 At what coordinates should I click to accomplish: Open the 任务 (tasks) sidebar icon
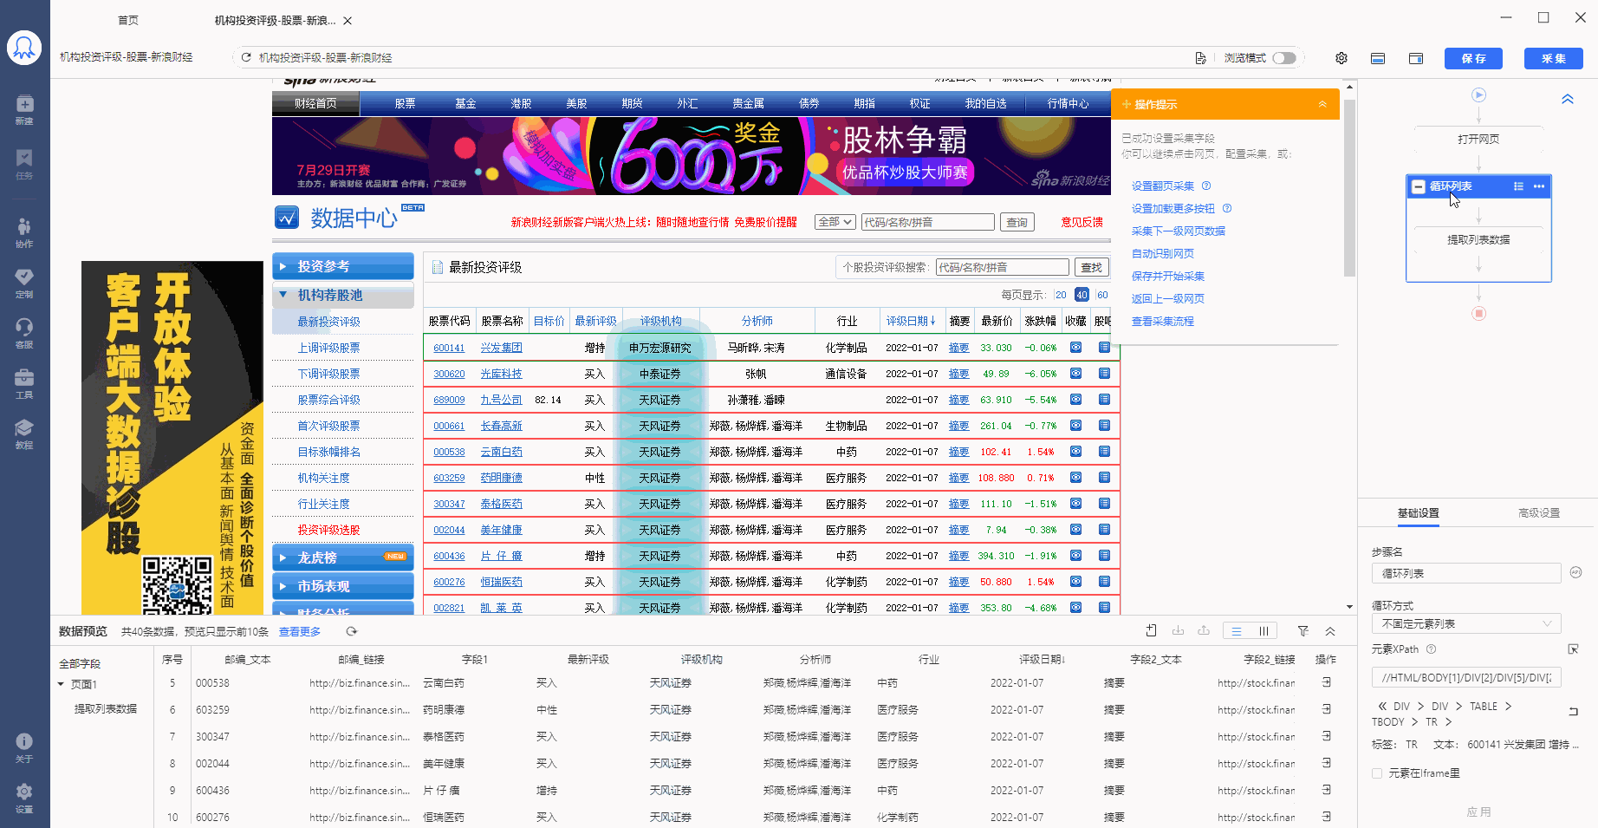24,164
